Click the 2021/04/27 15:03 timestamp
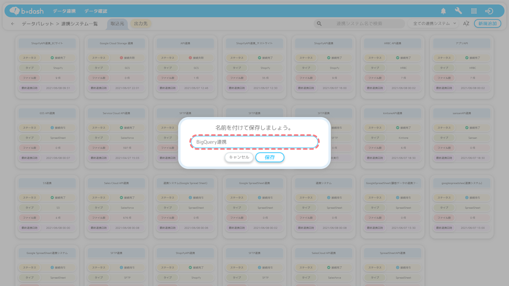 coord(127,158)
